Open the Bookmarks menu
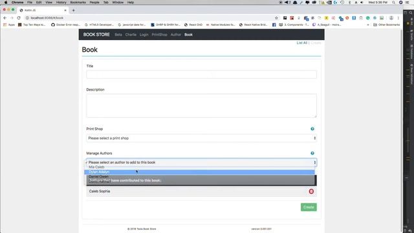The width and height of the screenshot is (414, 233). [x=78, y=3]
